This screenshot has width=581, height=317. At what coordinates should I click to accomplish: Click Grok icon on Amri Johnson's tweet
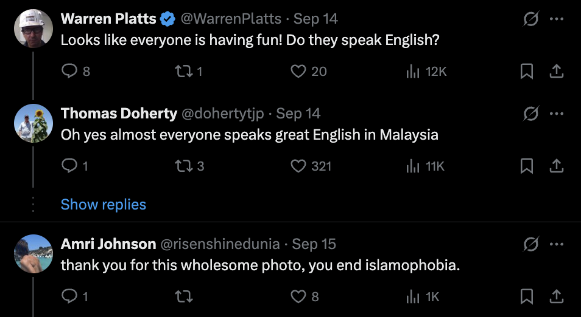[530, 244]
